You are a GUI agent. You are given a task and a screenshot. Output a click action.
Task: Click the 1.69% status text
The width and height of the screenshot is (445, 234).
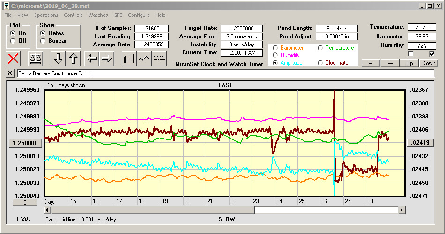(x=22, y=219)
